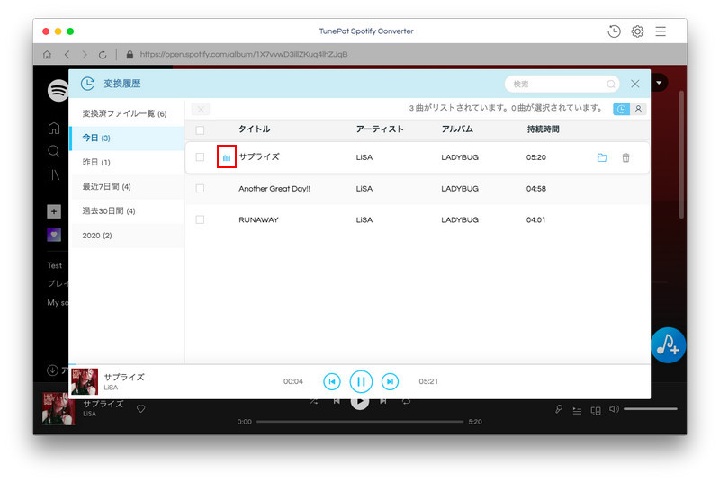Viewport: 720px width, 482px height.
Task: Delete the サプライズ record with trash icon
Action: pyautogui.click(x=625, y=157)
